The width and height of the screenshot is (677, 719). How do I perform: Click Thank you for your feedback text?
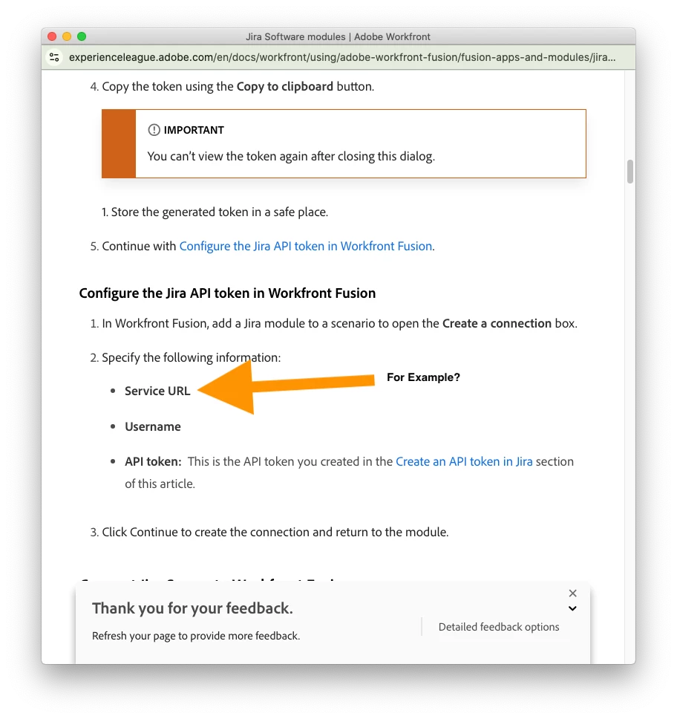(x=192, y=608)
